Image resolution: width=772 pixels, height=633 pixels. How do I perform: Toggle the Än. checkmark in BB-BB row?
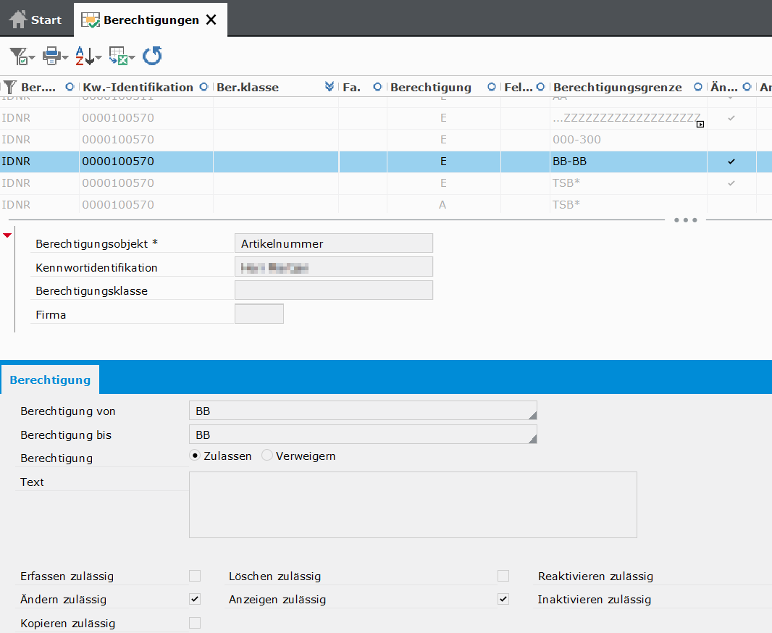pos(731,162)
